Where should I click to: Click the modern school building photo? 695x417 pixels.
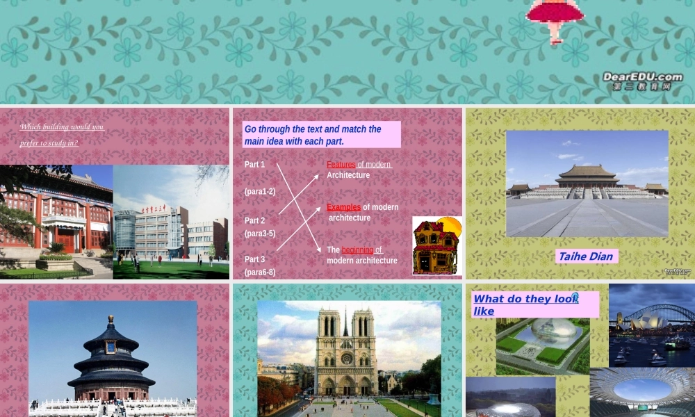click(x=171, y=222)
